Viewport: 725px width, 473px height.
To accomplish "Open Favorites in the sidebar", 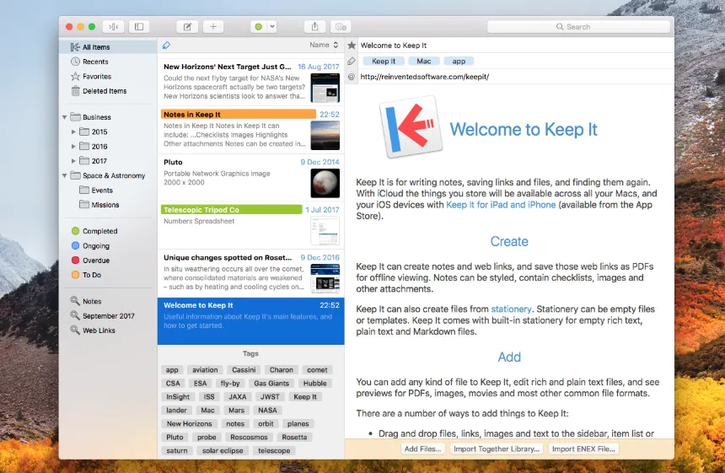I will click(x=108, y=76).
